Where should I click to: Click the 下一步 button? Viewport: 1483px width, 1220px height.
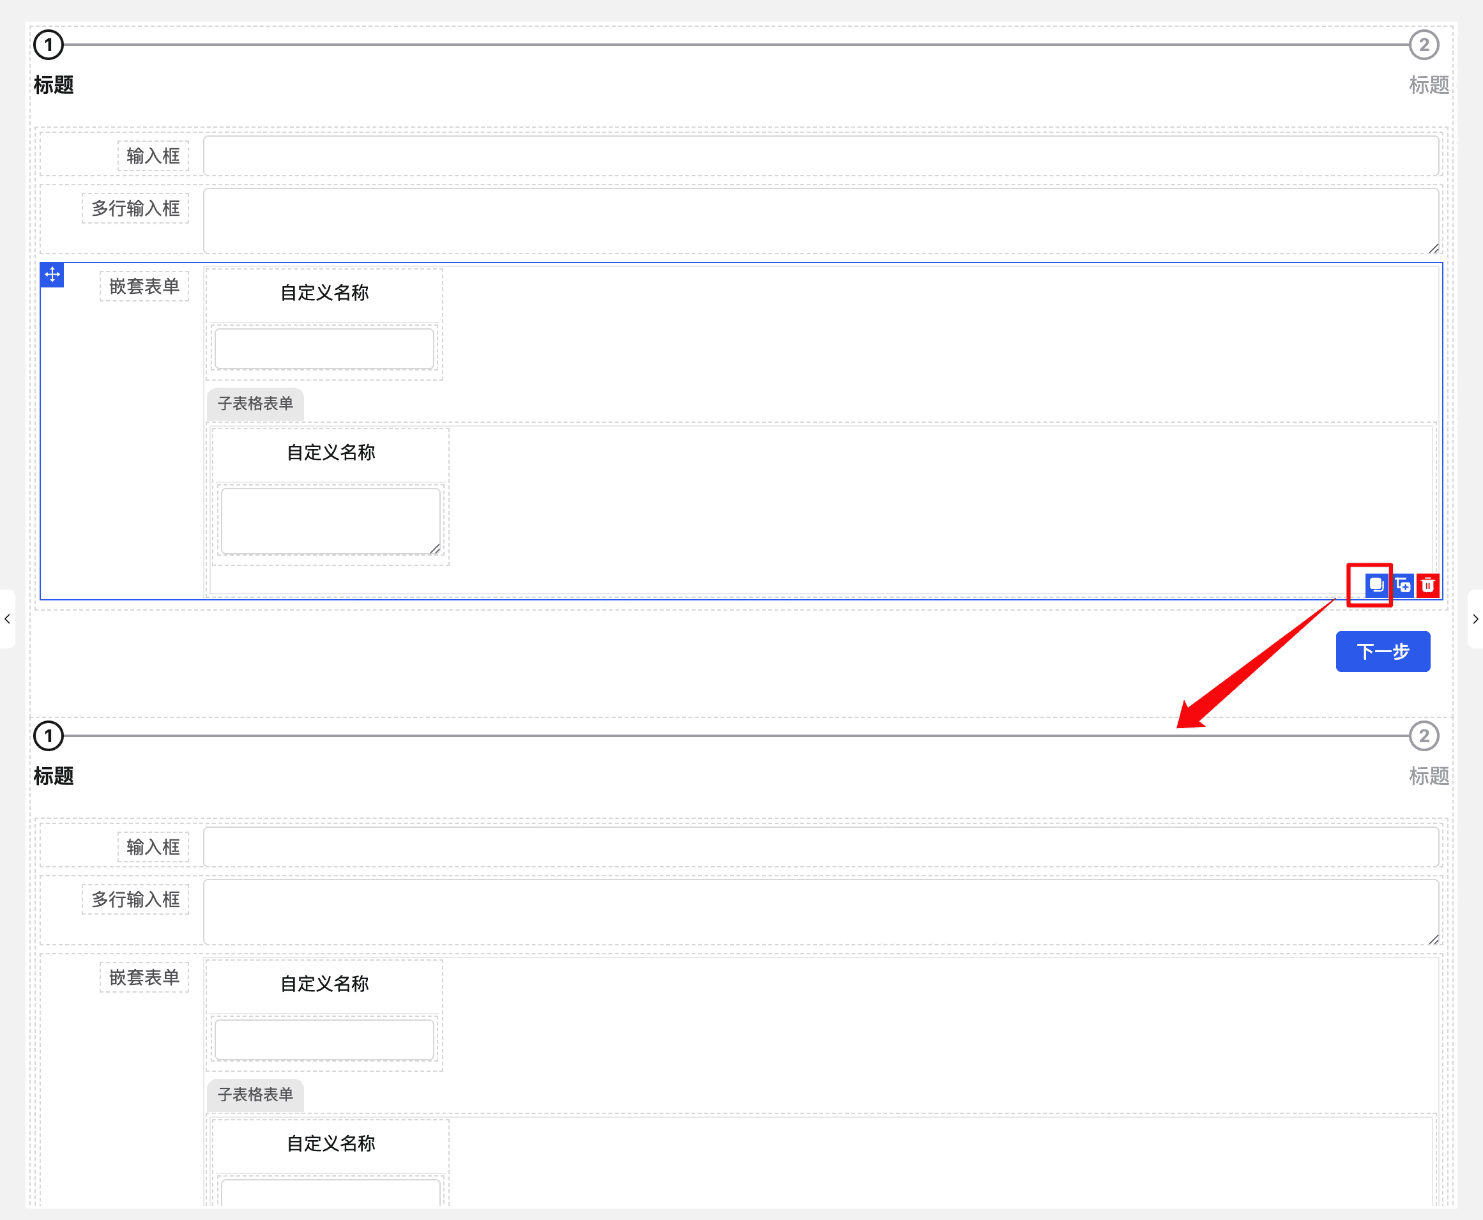(x=1382, y=652)
